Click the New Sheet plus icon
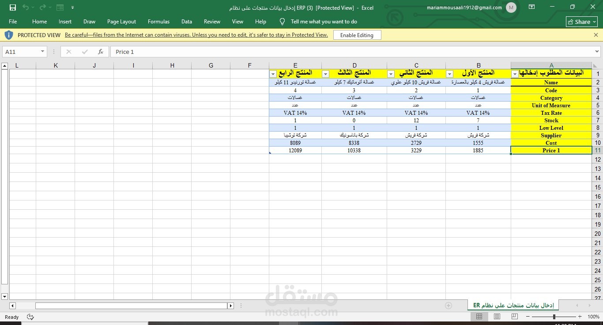Viewport: 603px width, 325px height. pos(448,306)
